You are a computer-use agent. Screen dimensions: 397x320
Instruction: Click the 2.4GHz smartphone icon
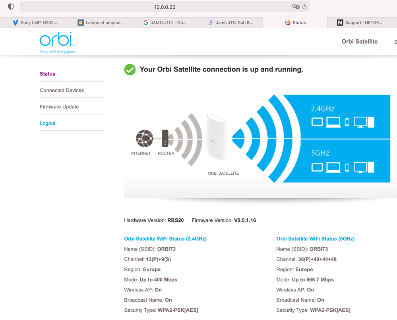pyautogui.click(x=347, y=122)
